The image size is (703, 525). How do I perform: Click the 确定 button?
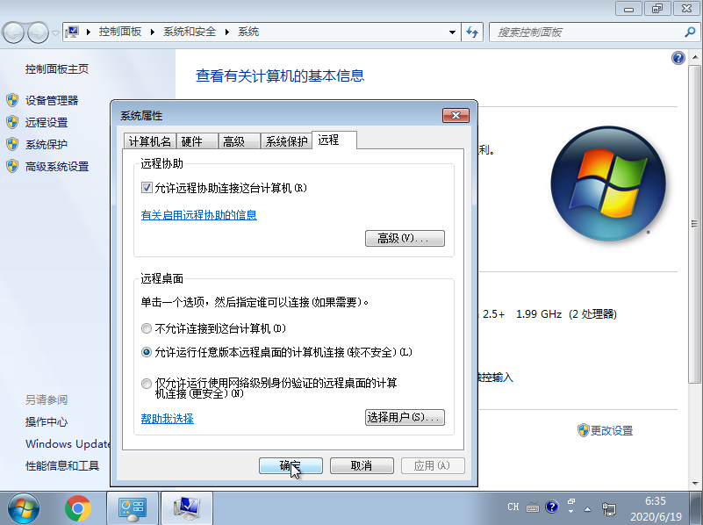point(291,466)
